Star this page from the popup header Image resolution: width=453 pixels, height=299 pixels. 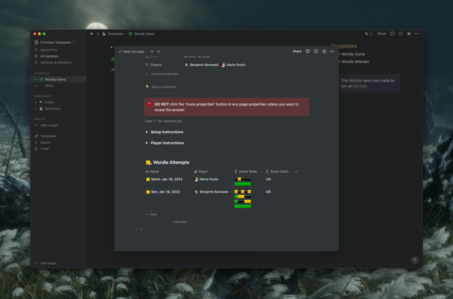324,51
